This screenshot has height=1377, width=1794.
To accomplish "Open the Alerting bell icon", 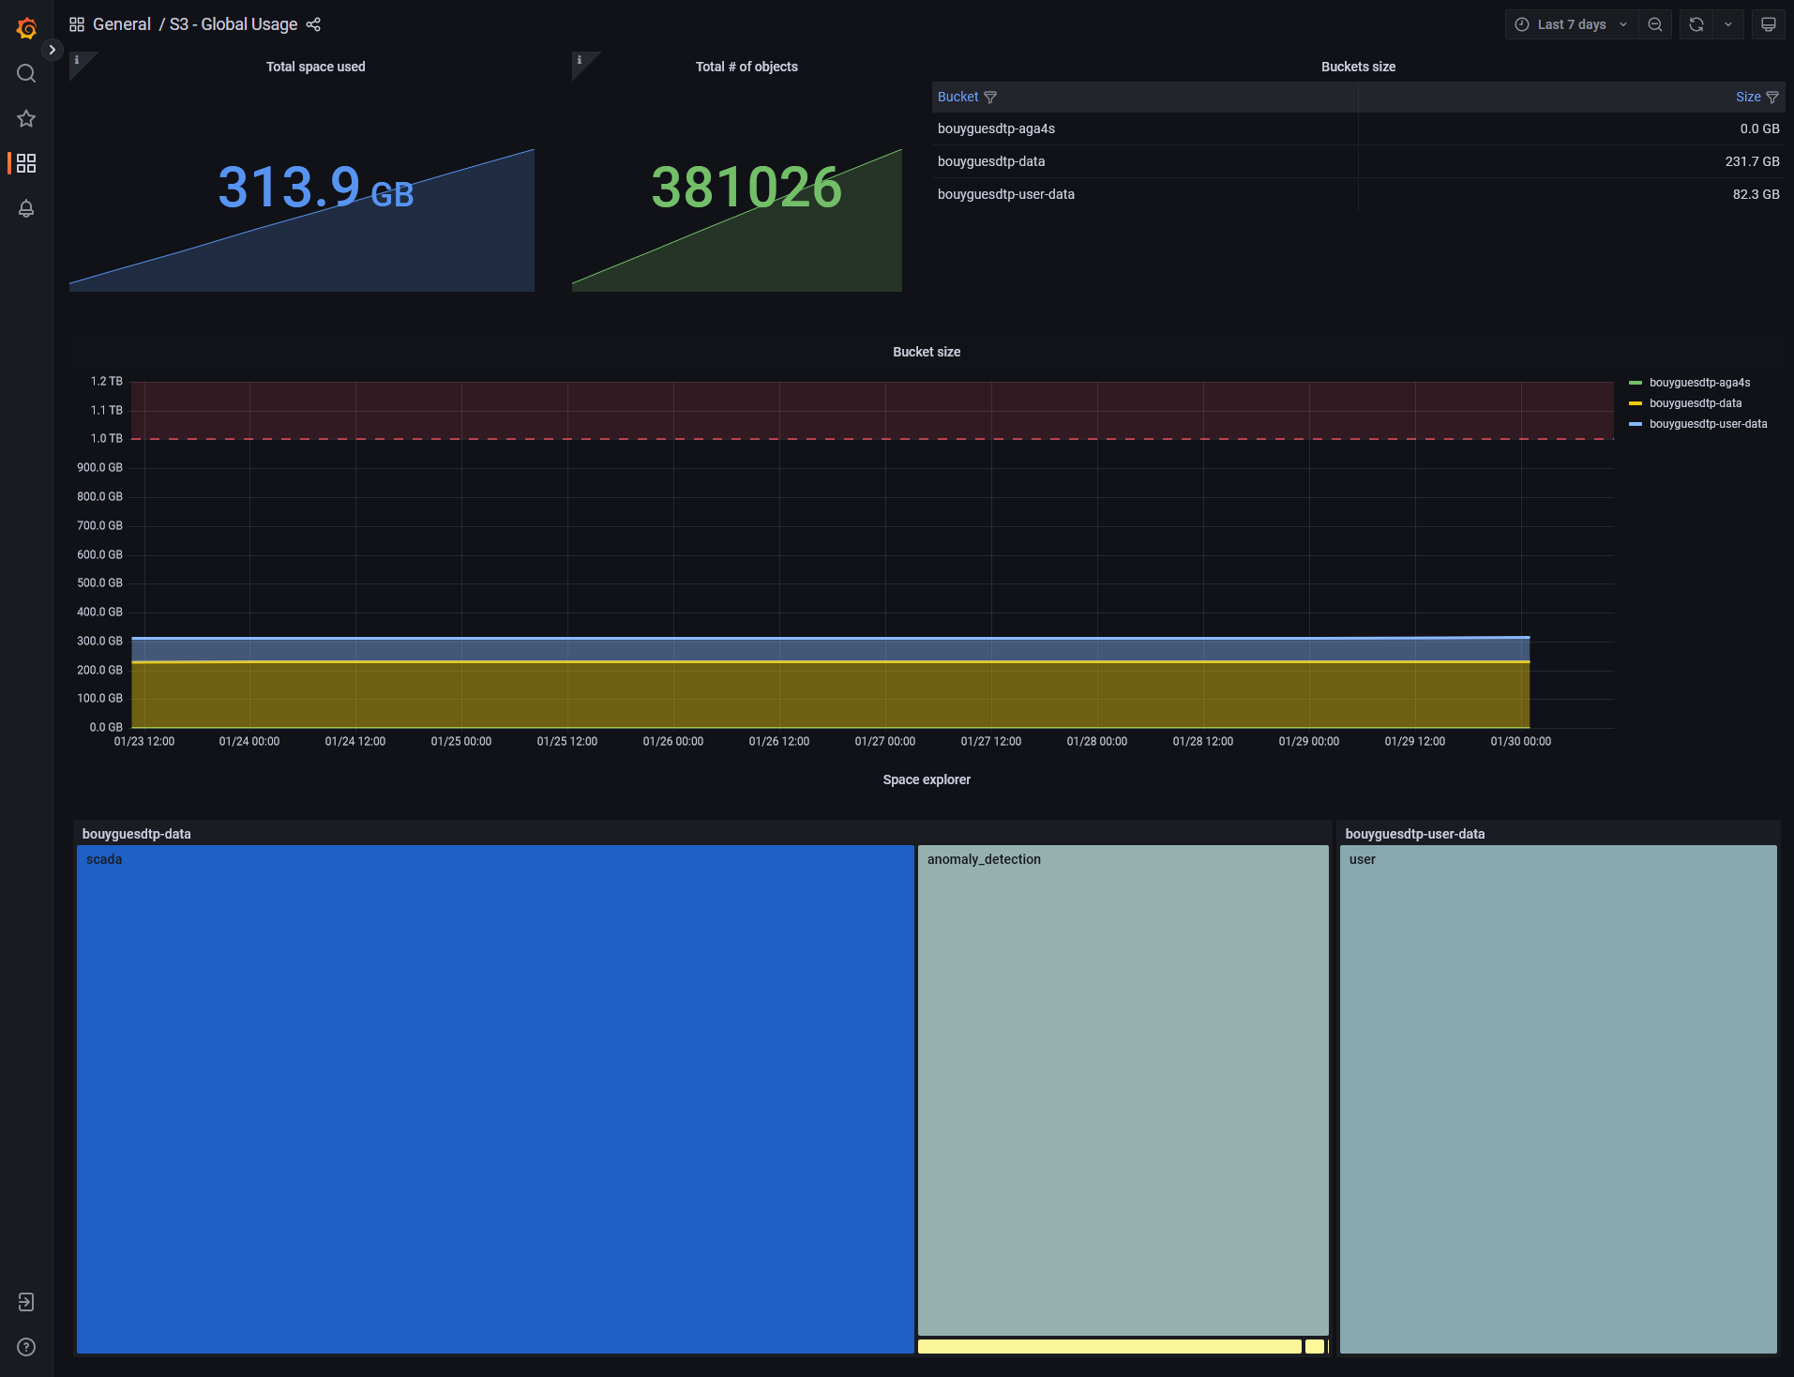I will tap(26, 208).
